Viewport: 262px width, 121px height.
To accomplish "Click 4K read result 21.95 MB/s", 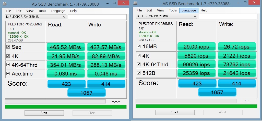I will point(66,56).
